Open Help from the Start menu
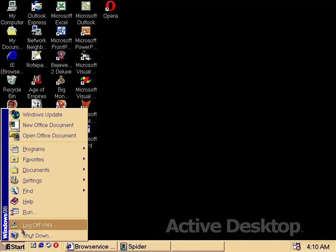 48,202
